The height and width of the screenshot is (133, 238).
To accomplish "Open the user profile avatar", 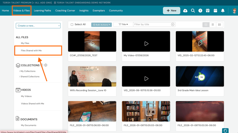I will (x=234, y=11).
